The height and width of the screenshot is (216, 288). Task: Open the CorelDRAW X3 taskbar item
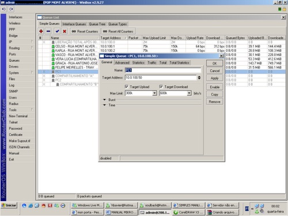189,213
